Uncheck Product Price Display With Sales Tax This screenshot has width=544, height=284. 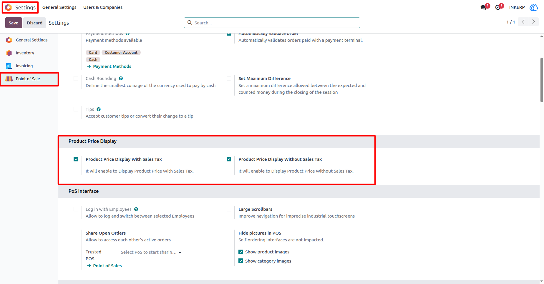click(x=76, y=159)
